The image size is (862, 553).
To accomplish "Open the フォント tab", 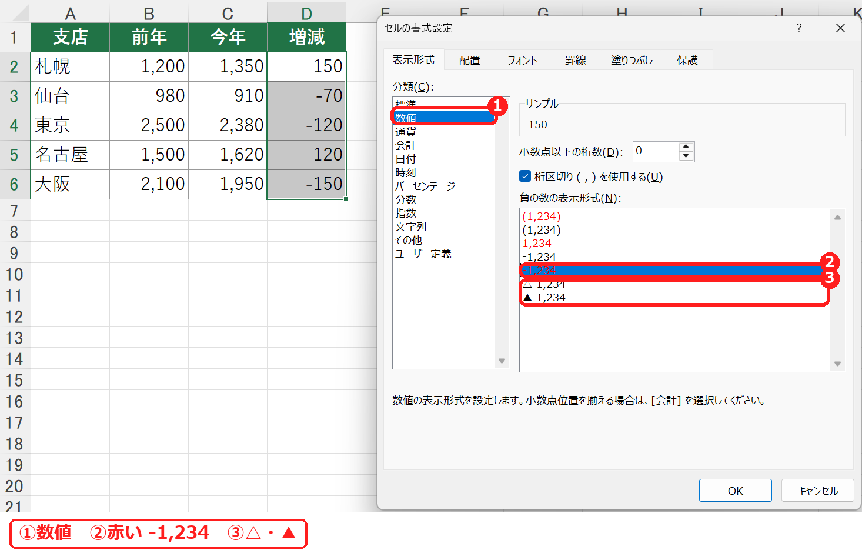I will 522,60.
